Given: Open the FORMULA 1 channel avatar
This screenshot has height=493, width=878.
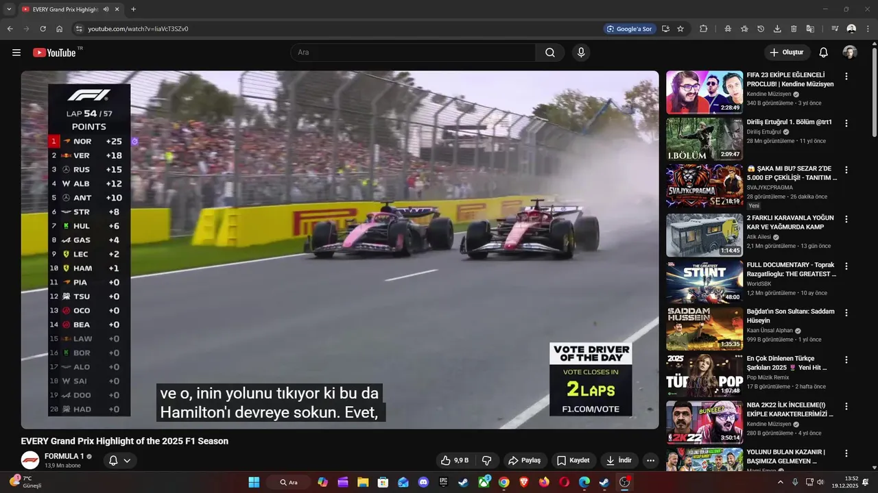Looking at the screenshot, I should [x=30, y=460].
